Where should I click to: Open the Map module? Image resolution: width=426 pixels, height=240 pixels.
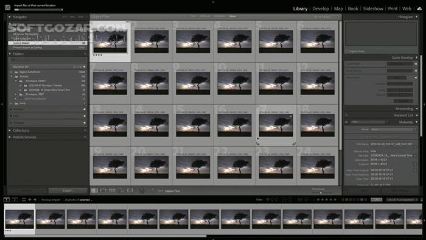[x=338, y=9]
